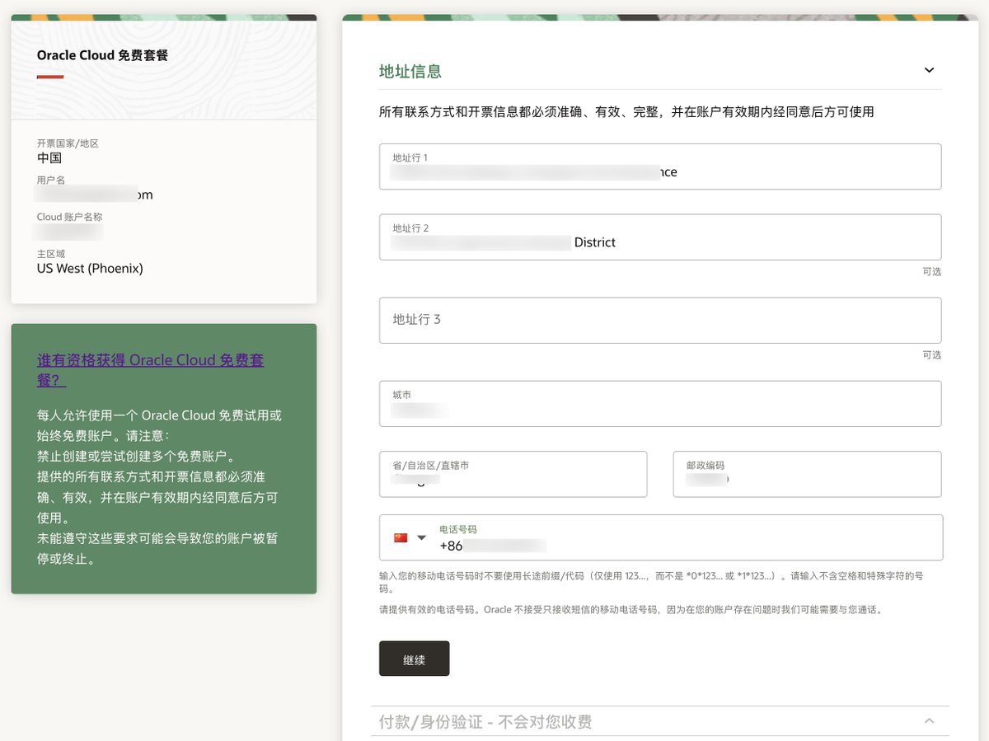
Task: Collapse the 地址信息 section chevron
Action: [929, 71]
